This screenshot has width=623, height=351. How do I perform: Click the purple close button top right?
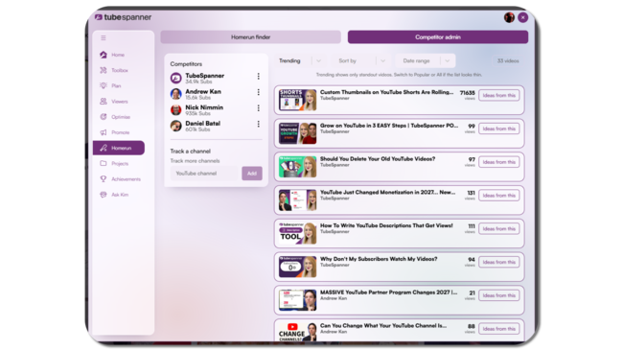523,17
